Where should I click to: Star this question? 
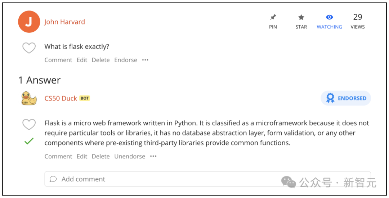coord(301,22)
